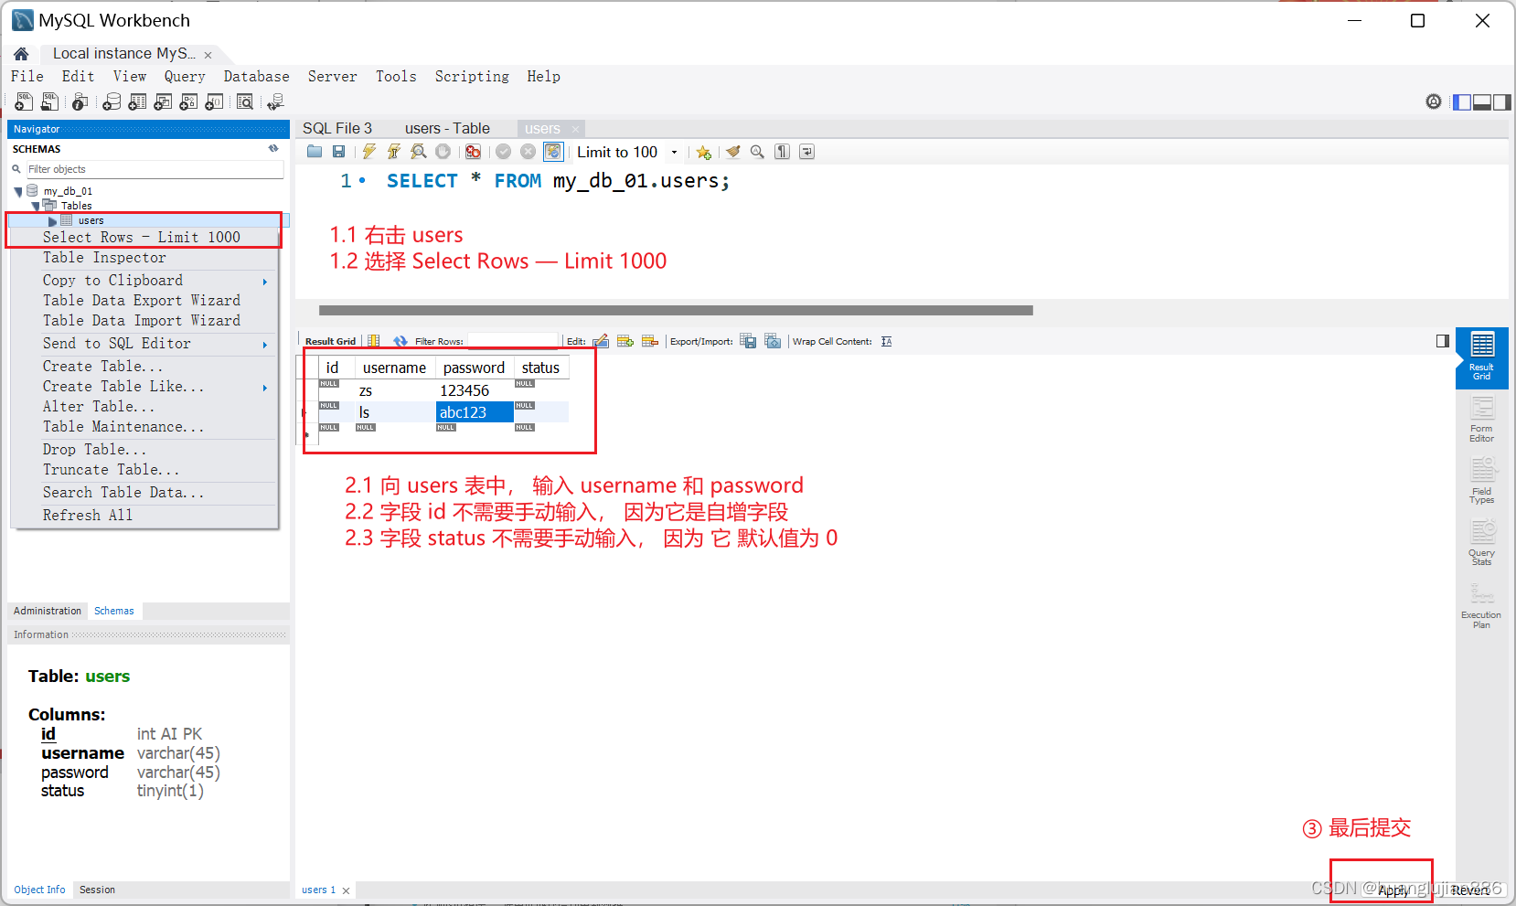Viewport: 1516px width, 906px height.
Task: Choose Select Rows - Limit 1000
Action: tap(144, 237)
